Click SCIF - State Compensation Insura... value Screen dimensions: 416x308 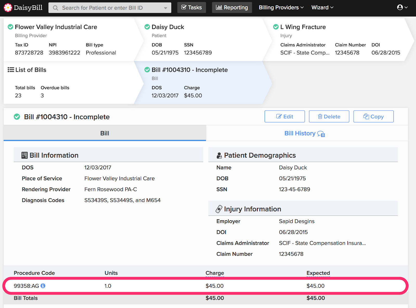coord(322,243)
